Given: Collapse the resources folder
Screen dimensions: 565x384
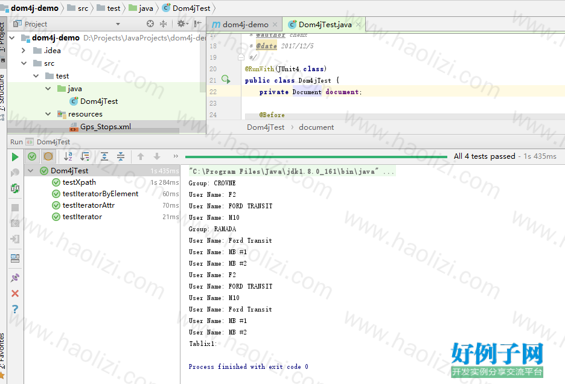Looking at the screenshot, I should [48, 114].
